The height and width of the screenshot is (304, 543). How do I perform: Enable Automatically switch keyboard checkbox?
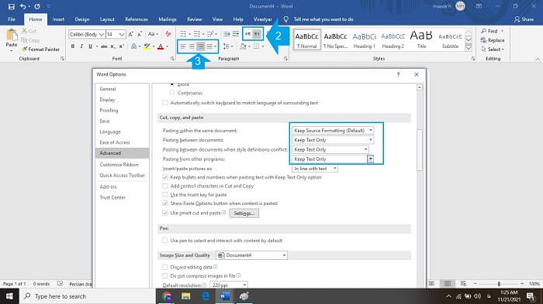(x=165, y=103)
